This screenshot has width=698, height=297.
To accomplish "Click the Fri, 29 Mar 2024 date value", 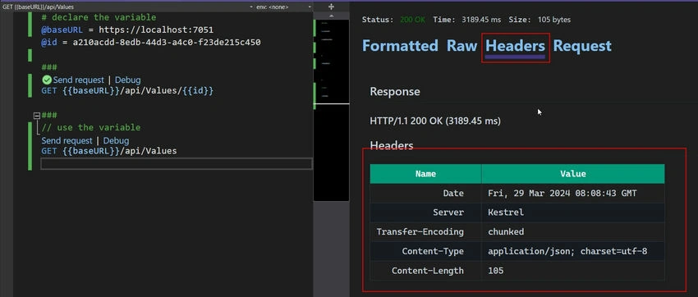I will click(x=563, y=194).
